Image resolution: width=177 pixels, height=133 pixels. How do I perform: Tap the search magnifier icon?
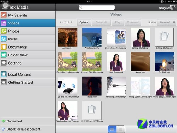coord(81,7)
